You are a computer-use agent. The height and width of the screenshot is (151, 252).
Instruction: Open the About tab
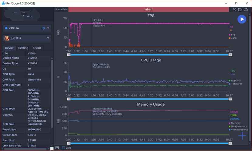click(x=37, y=48)
